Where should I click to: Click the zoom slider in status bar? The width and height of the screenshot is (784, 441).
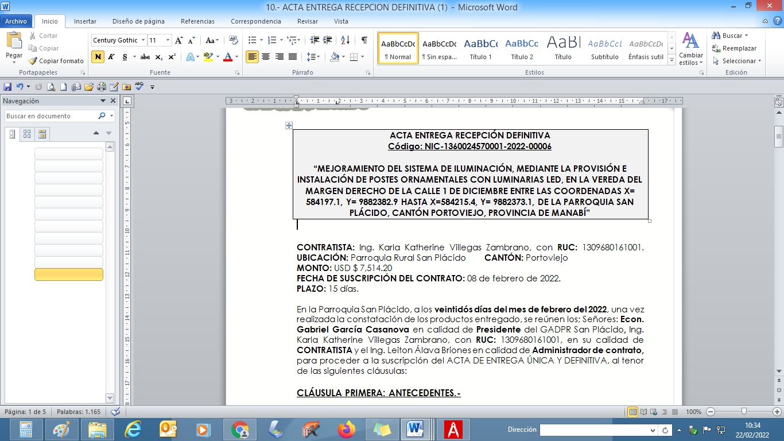pyautogui.click(x=744, y=412)
